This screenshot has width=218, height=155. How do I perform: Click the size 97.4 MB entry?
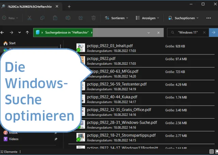pos(176,59)
